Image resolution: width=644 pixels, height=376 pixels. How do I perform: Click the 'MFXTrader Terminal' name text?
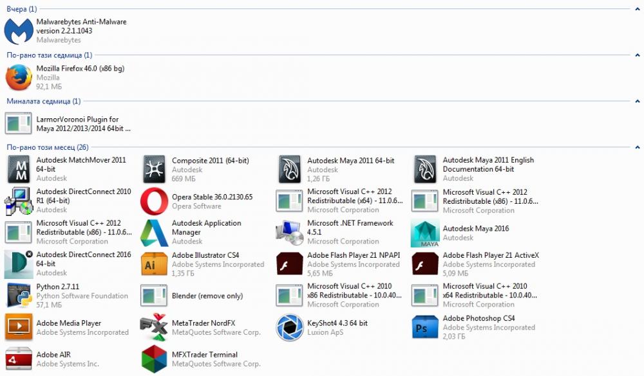pyautogui.click(x=205, y=355)
